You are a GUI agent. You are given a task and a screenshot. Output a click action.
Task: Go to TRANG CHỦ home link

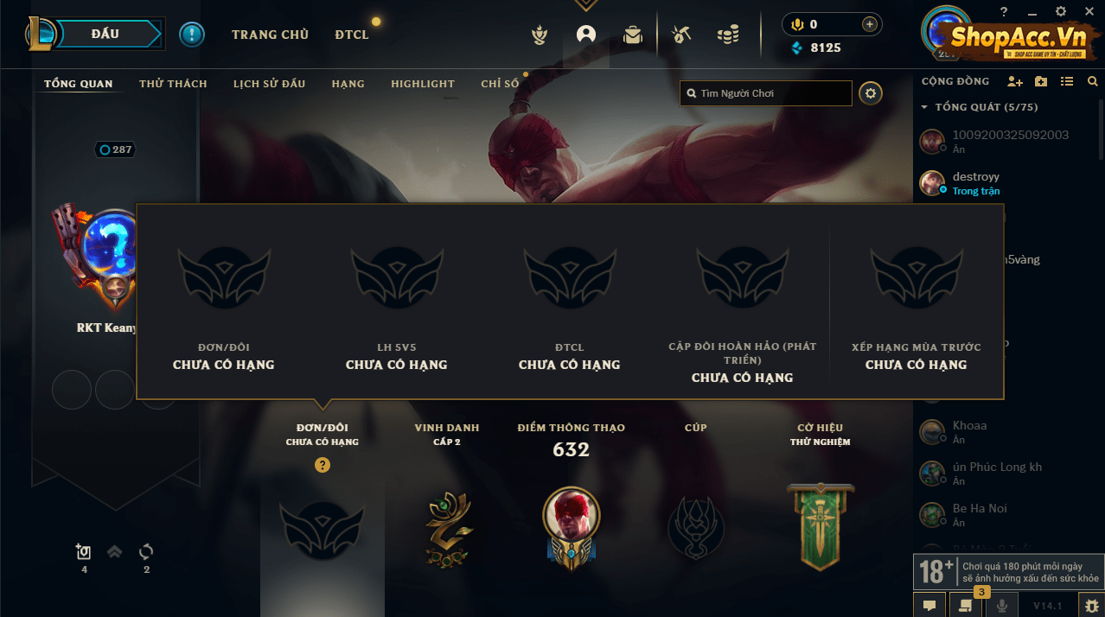pyautogui.click(x=270, y=35)
